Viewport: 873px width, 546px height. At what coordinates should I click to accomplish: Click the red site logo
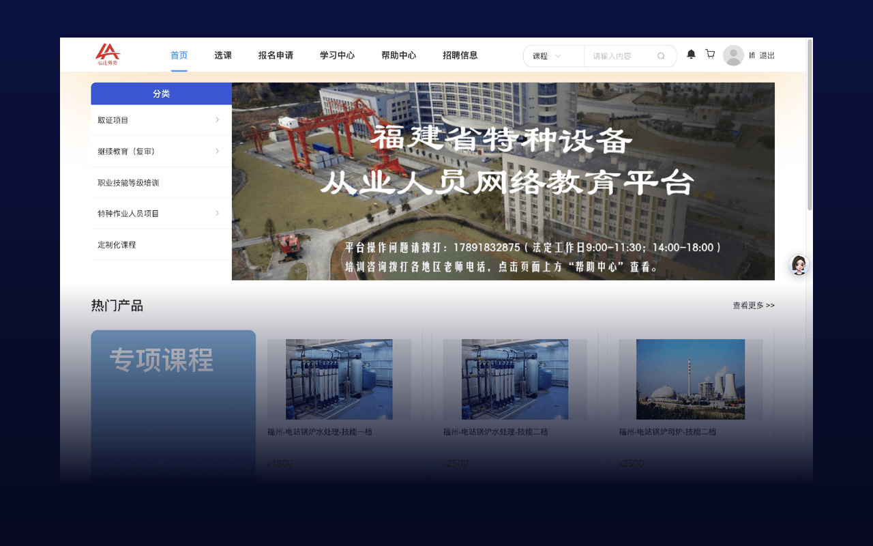click(x=107, y=55)
